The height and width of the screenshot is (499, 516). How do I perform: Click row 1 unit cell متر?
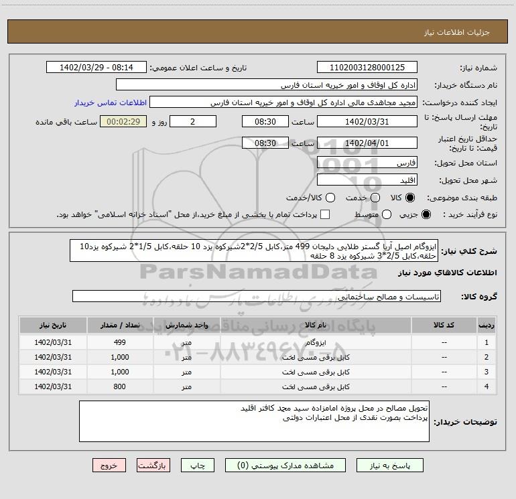(186, 342)
